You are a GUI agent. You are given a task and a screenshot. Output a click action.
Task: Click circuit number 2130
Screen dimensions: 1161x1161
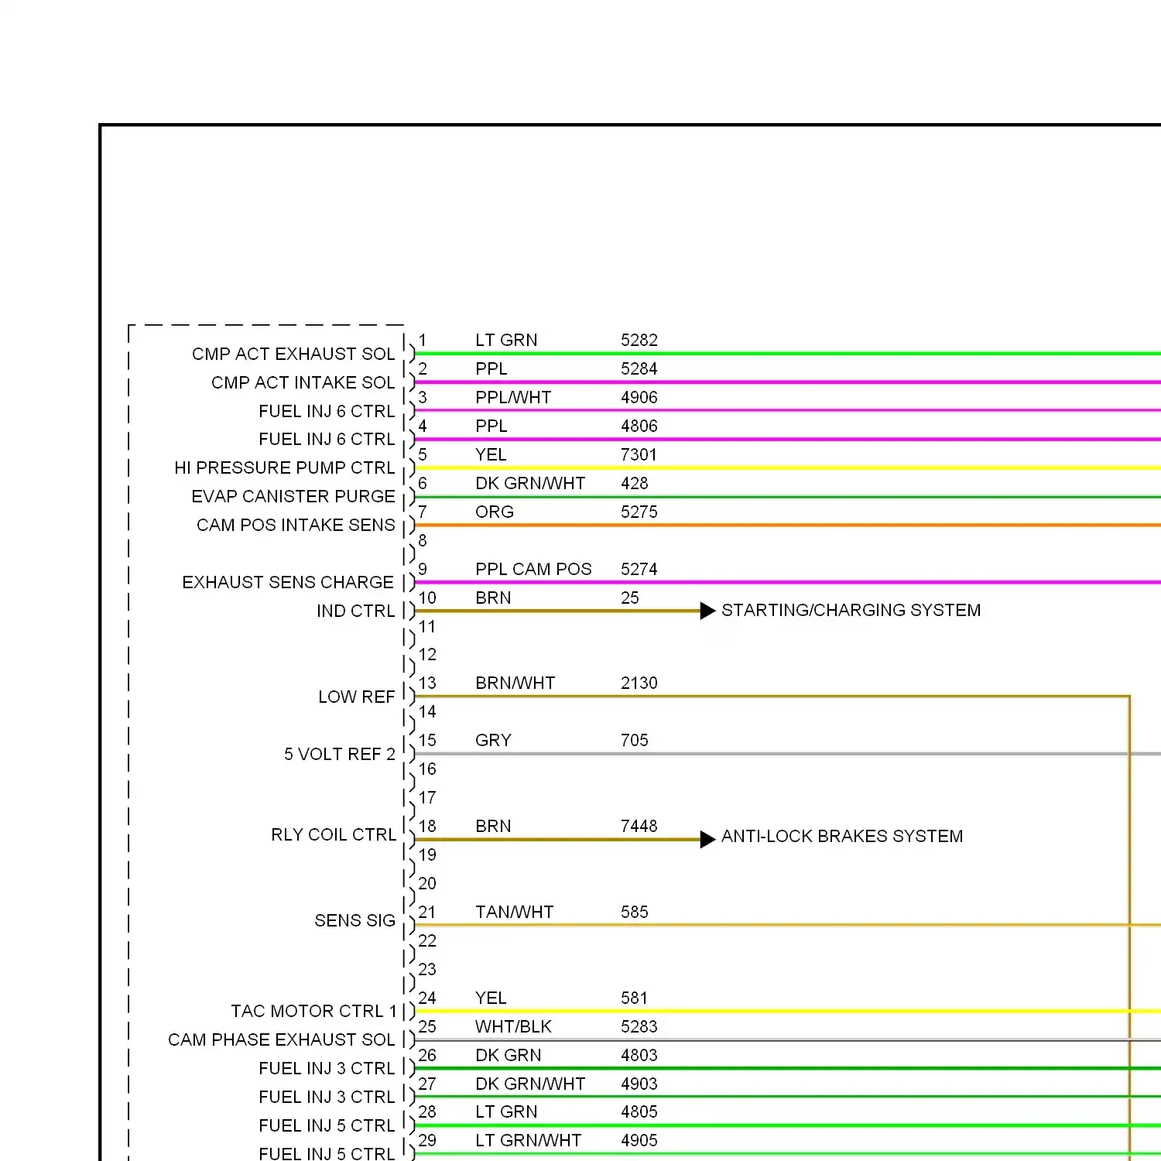(639, 683)
